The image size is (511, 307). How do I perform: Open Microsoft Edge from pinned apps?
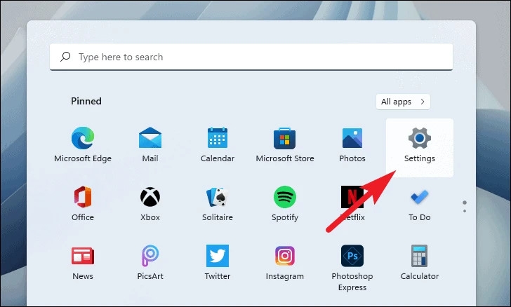coord(83,145)
